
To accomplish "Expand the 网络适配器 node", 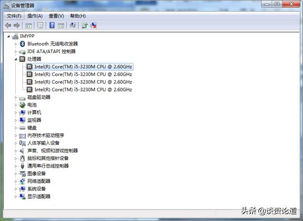I will (x=16, y=181).
